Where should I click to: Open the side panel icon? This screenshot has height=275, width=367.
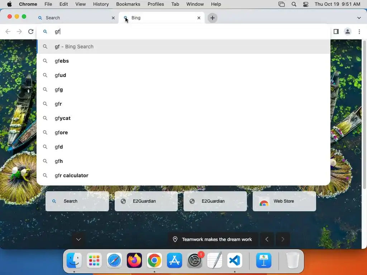click(336, 32)
